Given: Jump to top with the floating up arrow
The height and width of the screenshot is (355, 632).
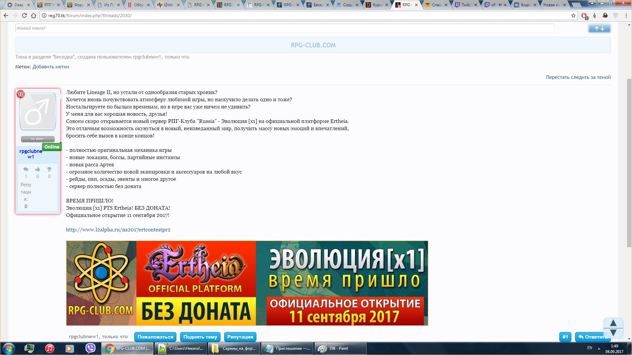Looking at the screenshot, I should 613,323.
